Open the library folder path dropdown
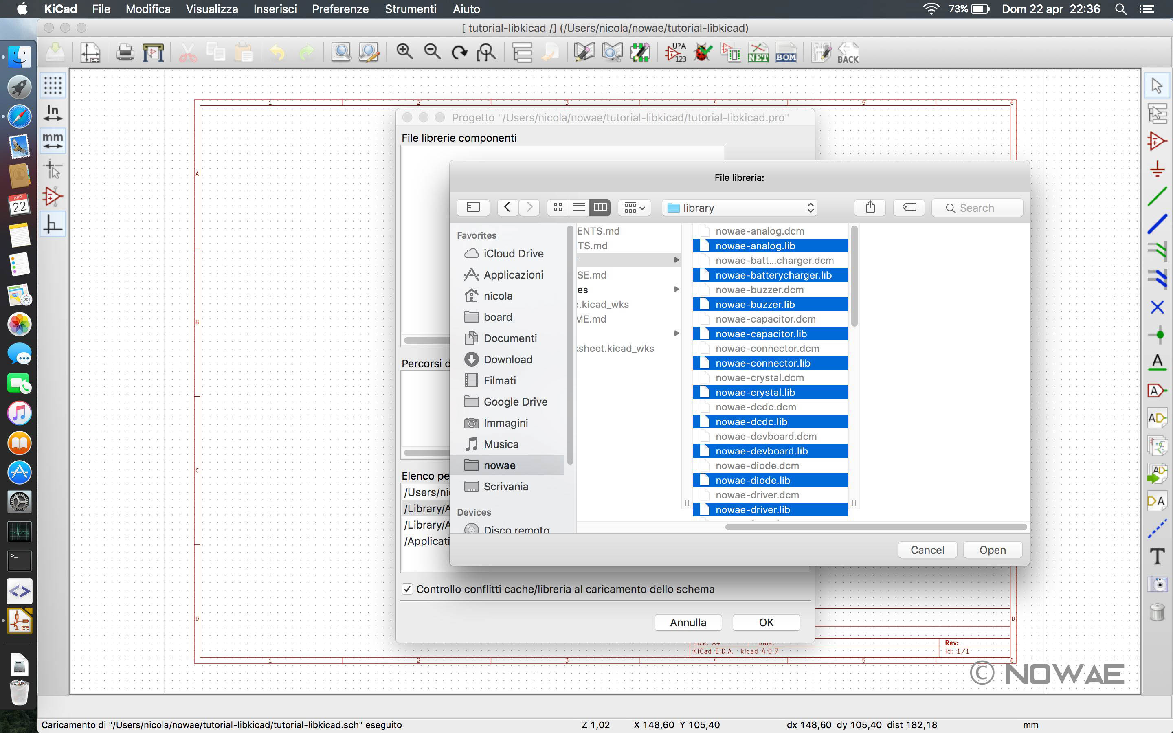 (740, 208)
